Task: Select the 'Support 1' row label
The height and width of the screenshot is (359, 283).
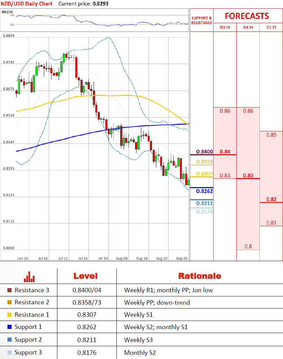Action: click(28, 327)
